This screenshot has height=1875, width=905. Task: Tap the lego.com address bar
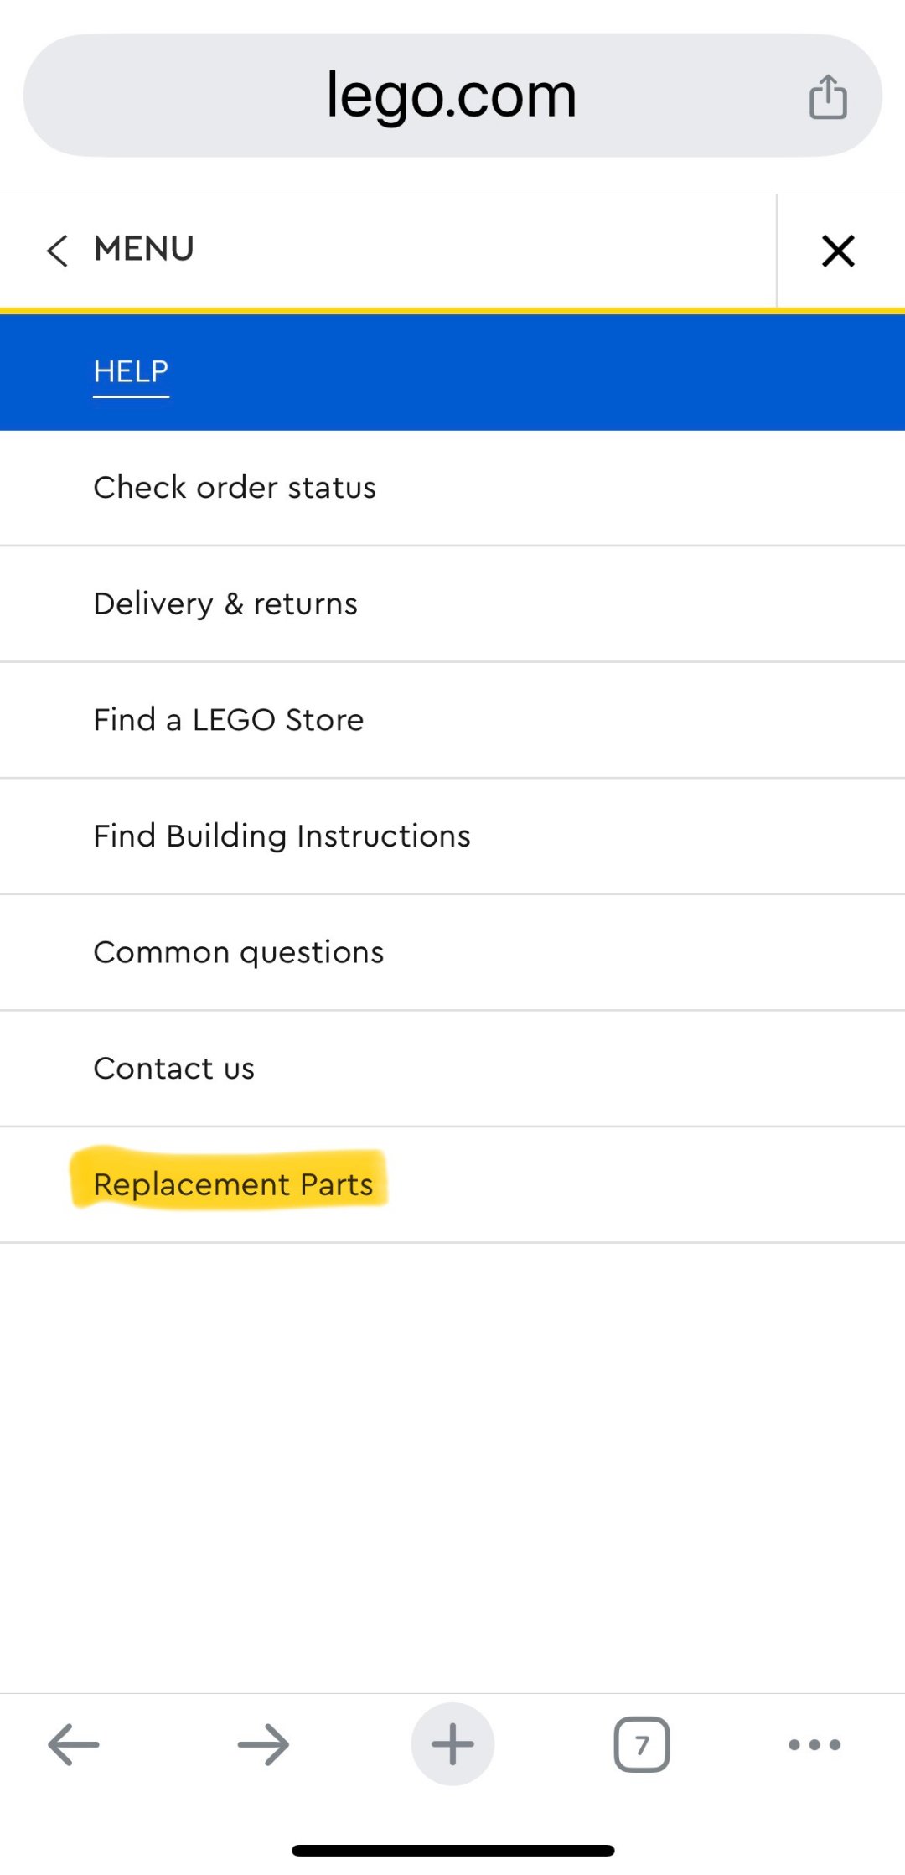(x=451, y=96)
